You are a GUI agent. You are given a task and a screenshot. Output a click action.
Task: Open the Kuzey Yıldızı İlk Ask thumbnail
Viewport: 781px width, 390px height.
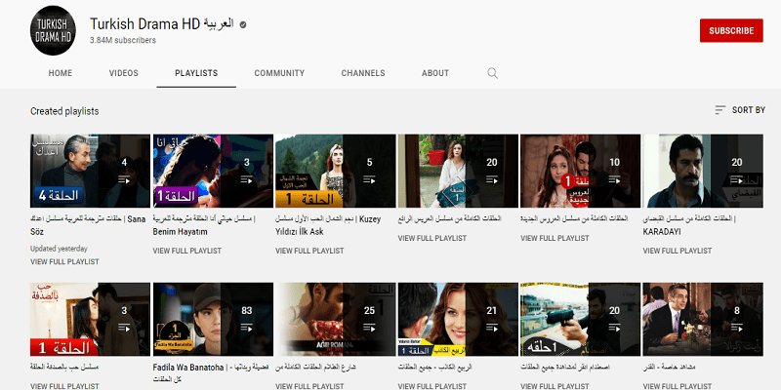335,171
